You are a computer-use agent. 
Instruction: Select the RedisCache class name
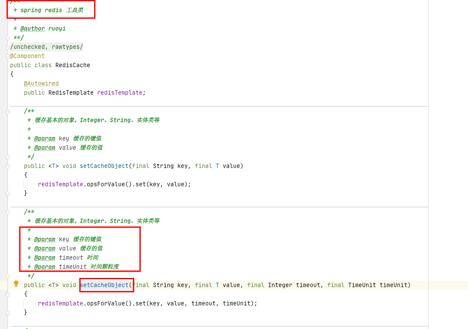[x=72, y=65]
